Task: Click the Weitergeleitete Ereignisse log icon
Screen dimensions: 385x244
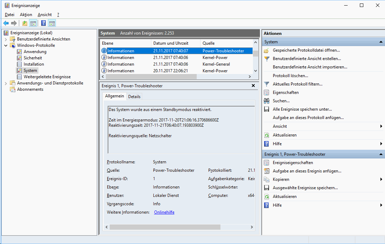Action: tap(19, 77)
